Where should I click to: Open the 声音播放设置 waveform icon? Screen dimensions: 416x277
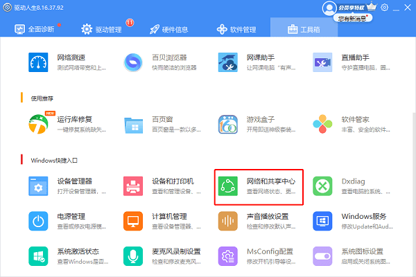[228, 221]
